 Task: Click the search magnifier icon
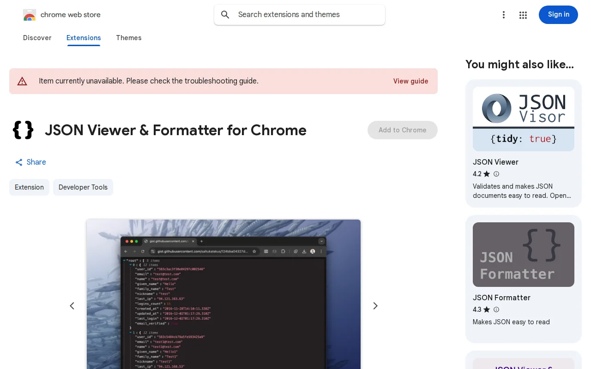pos(225,15)
